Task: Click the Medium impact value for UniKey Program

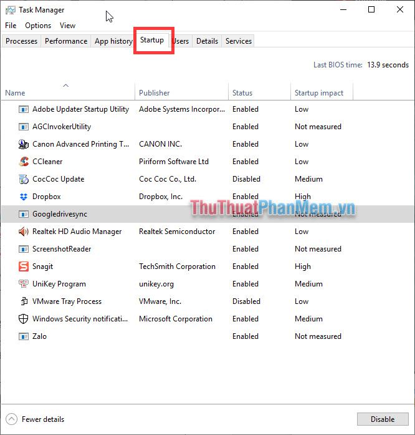Action: [308, 284]
